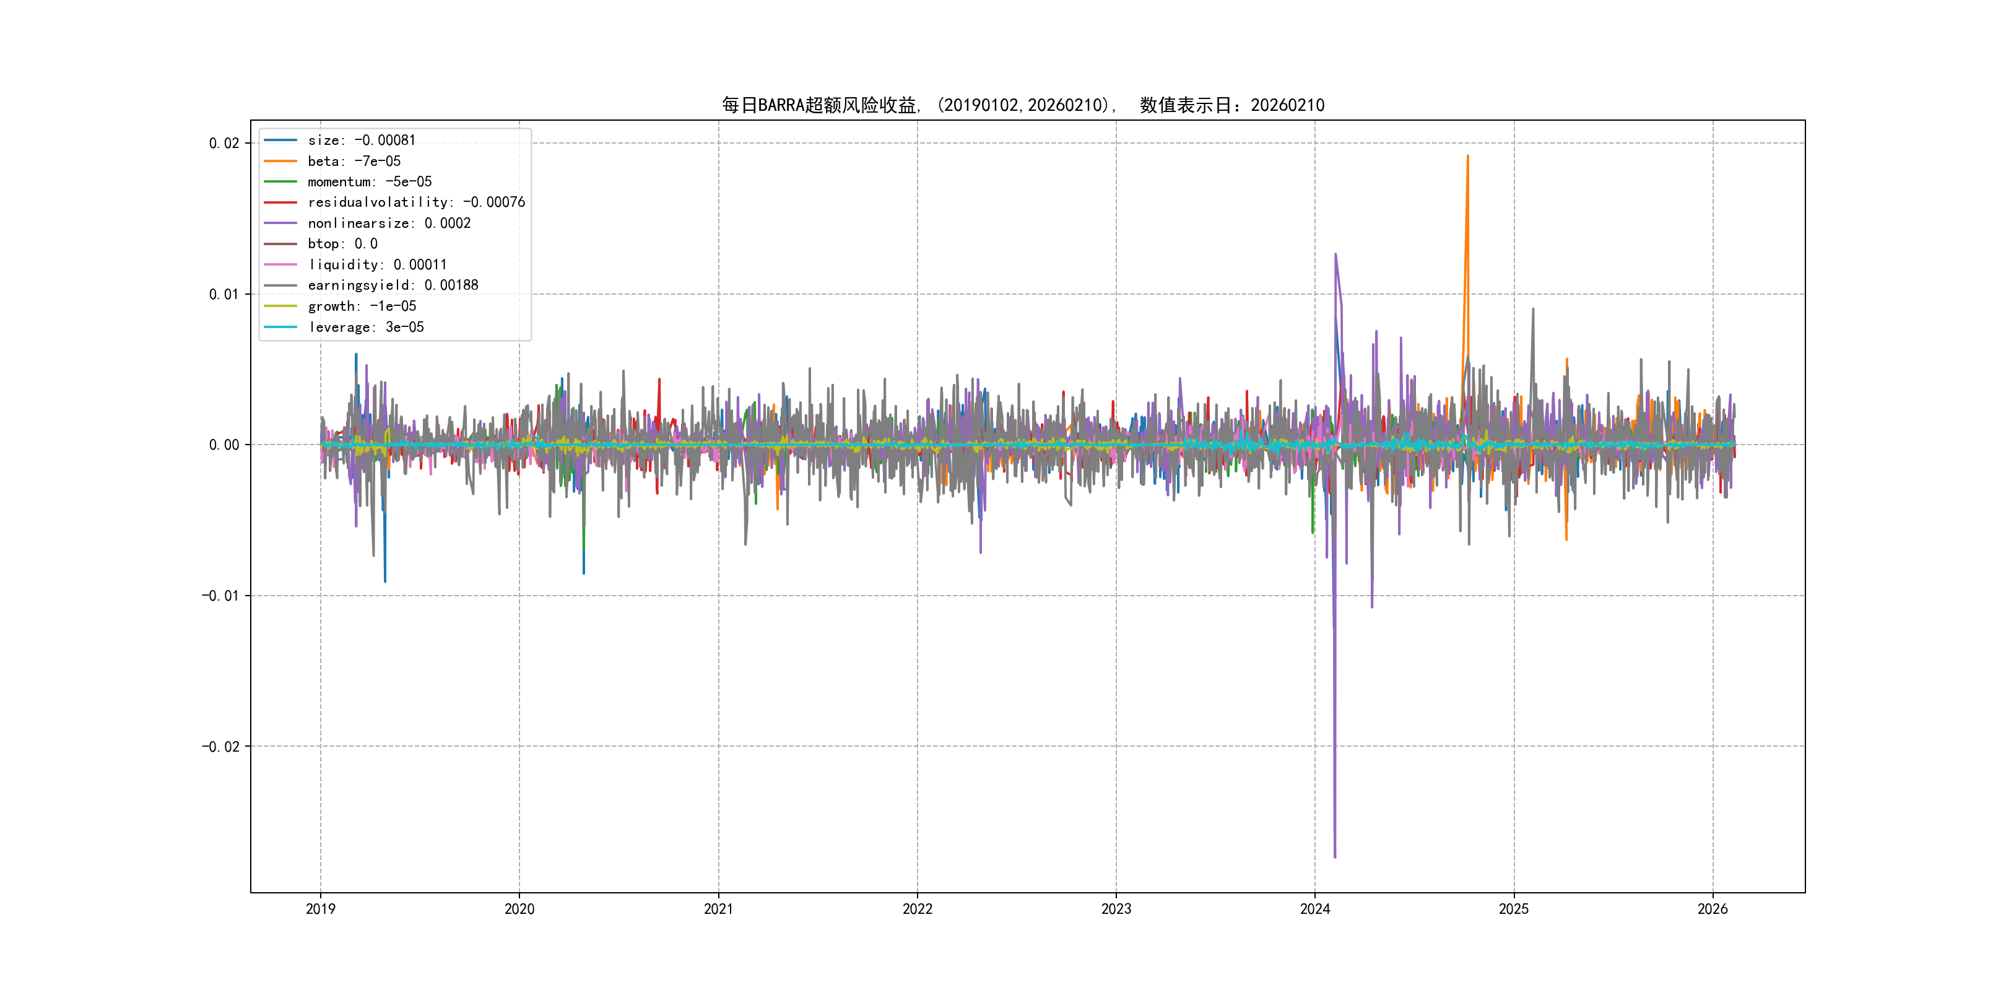This screenshot has height=1003, width=2006.
Task: Click the 0.02 y-axis tick label
Action: tap(224, 143)
